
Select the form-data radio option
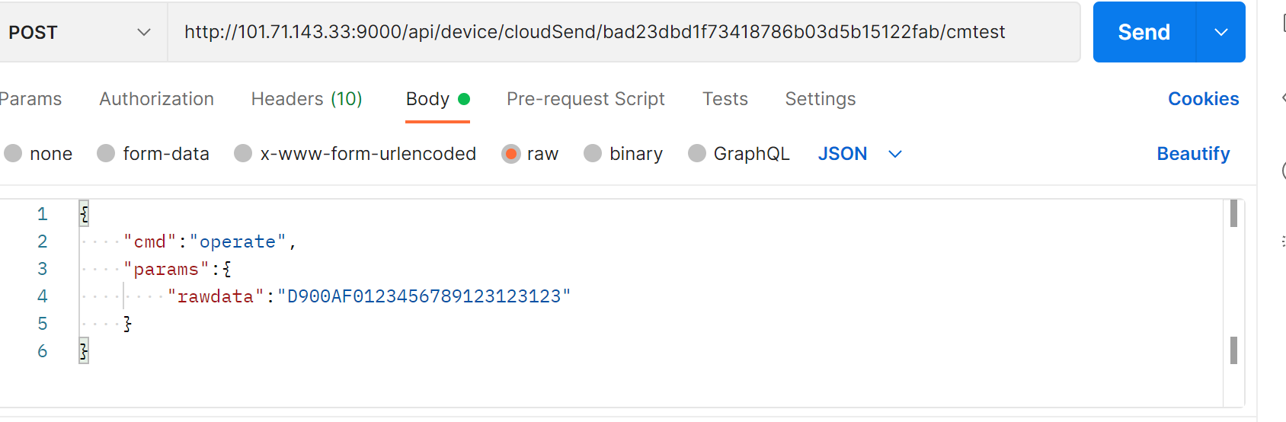point(107,154)
